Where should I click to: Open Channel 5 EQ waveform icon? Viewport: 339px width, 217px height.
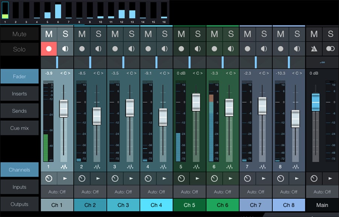tap(196, 167)
